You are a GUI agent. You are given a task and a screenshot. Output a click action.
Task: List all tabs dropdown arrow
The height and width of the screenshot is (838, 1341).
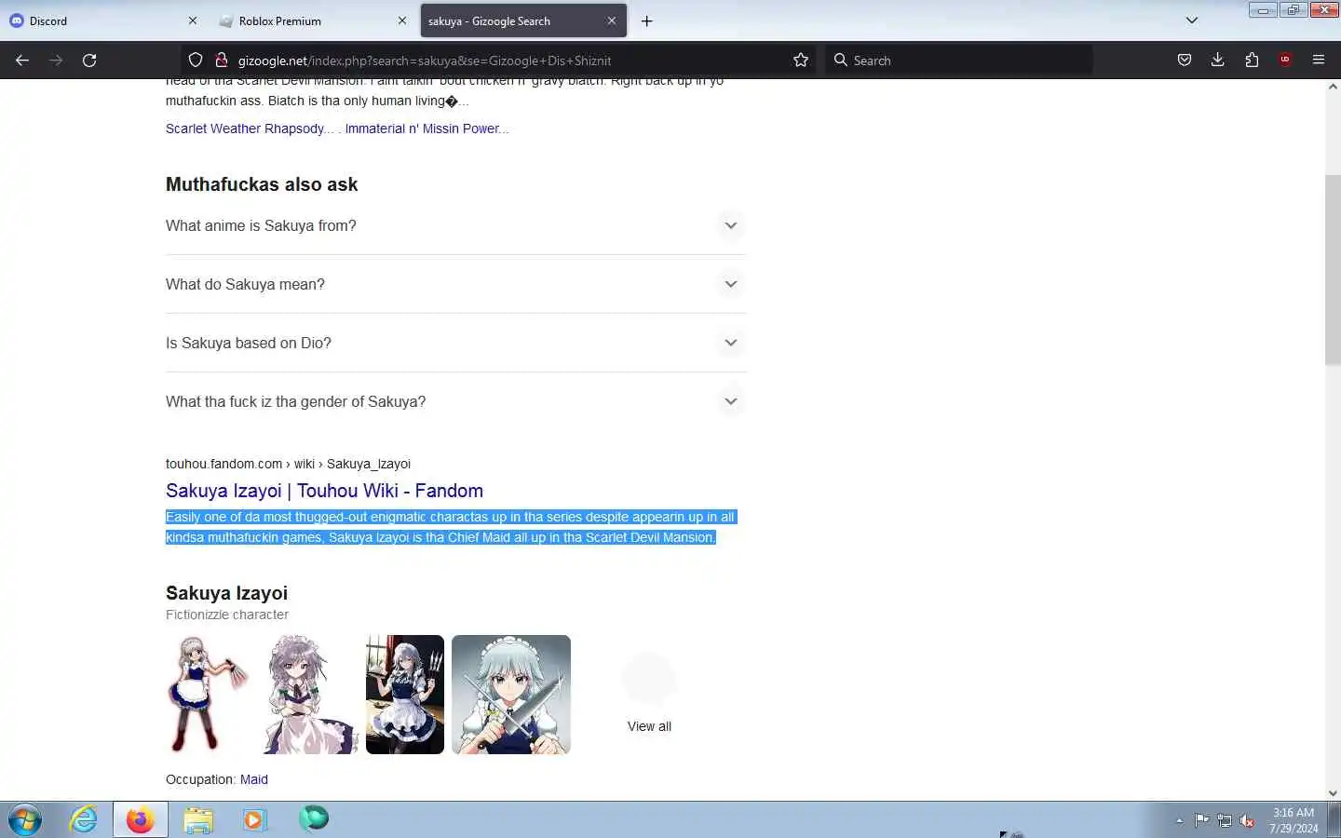(x=1192, y=20)
